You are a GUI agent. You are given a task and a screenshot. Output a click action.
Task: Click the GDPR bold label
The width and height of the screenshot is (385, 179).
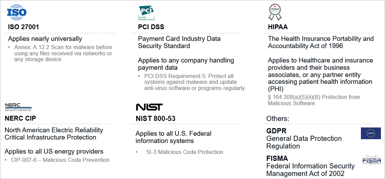point(276,131)
